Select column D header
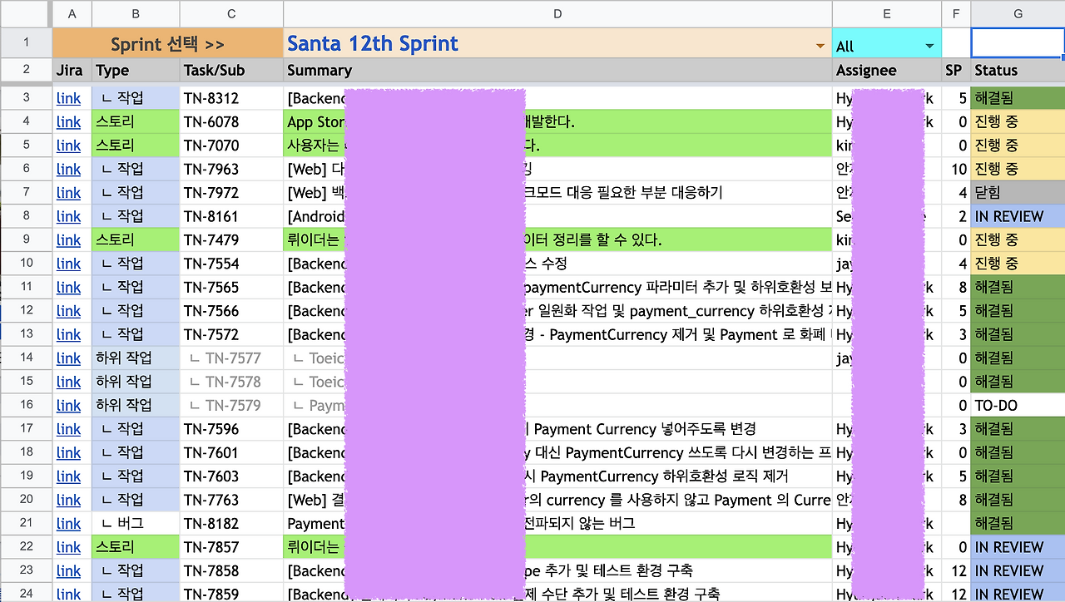Screen dimensions: 1065x602 pos(557,13)
